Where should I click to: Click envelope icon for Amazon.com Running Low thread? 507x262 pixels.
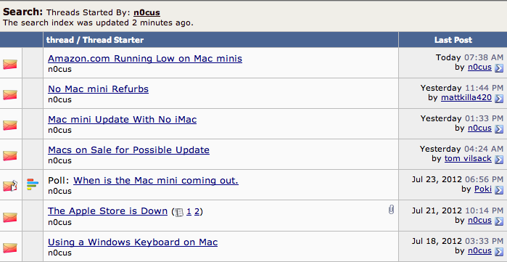[x=10, y=64]
